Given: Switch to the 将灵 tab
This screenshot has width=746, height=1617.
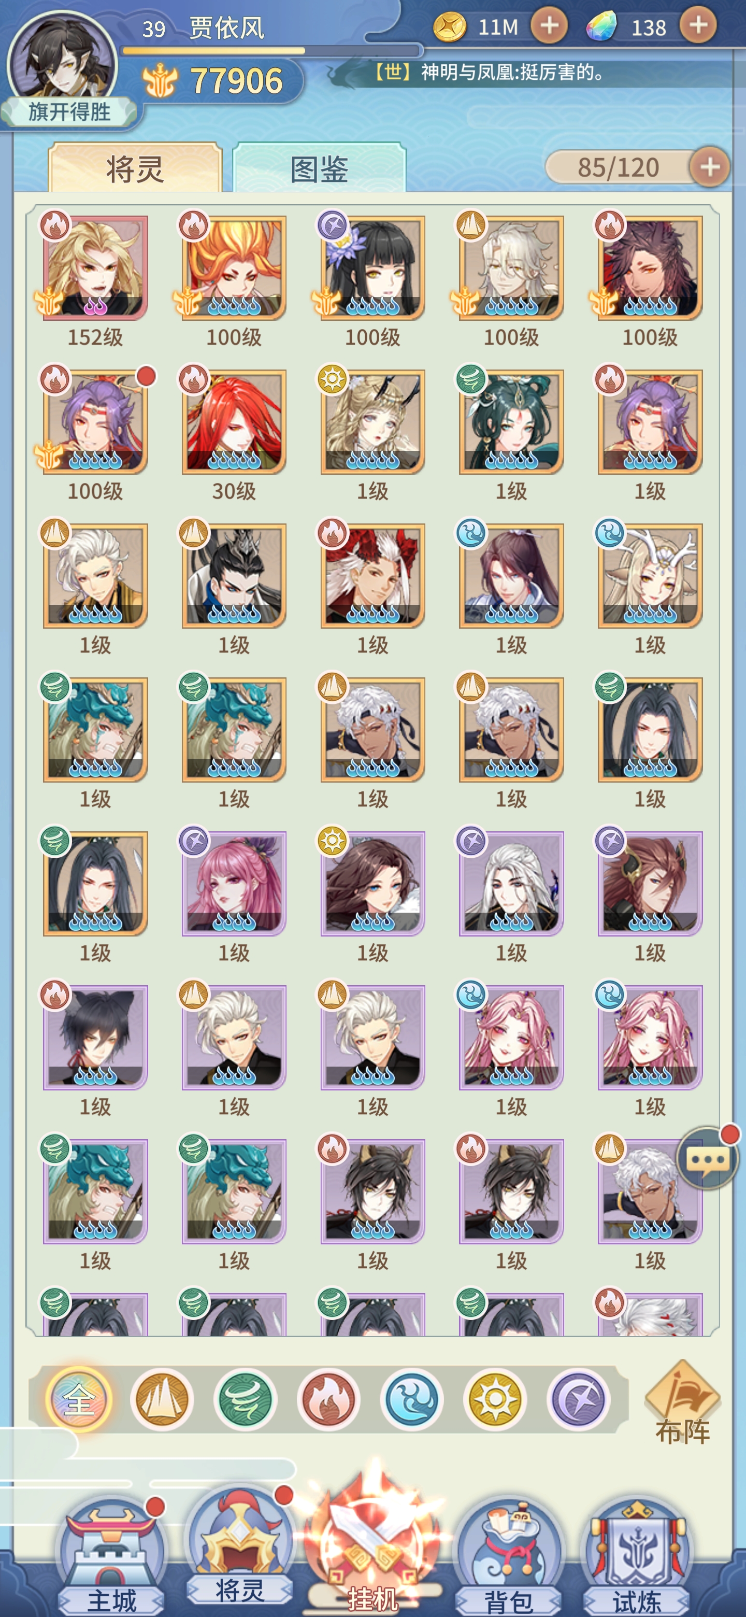Looking at the screenshot, I should click(x=135, y=168).
